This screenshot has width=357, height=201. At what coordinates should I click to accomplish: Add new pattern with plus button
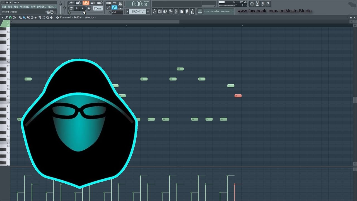148,11
